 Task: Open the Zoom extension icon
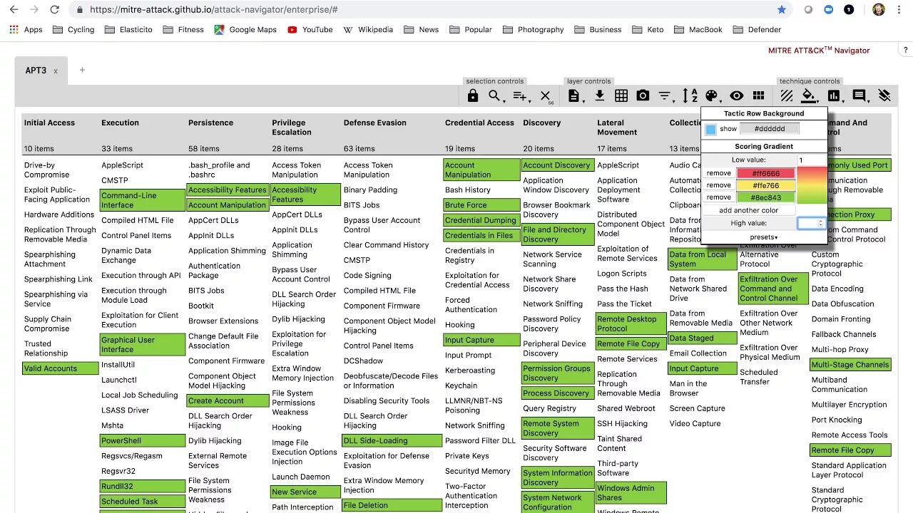pyautogui.click(x=829, y=10)
